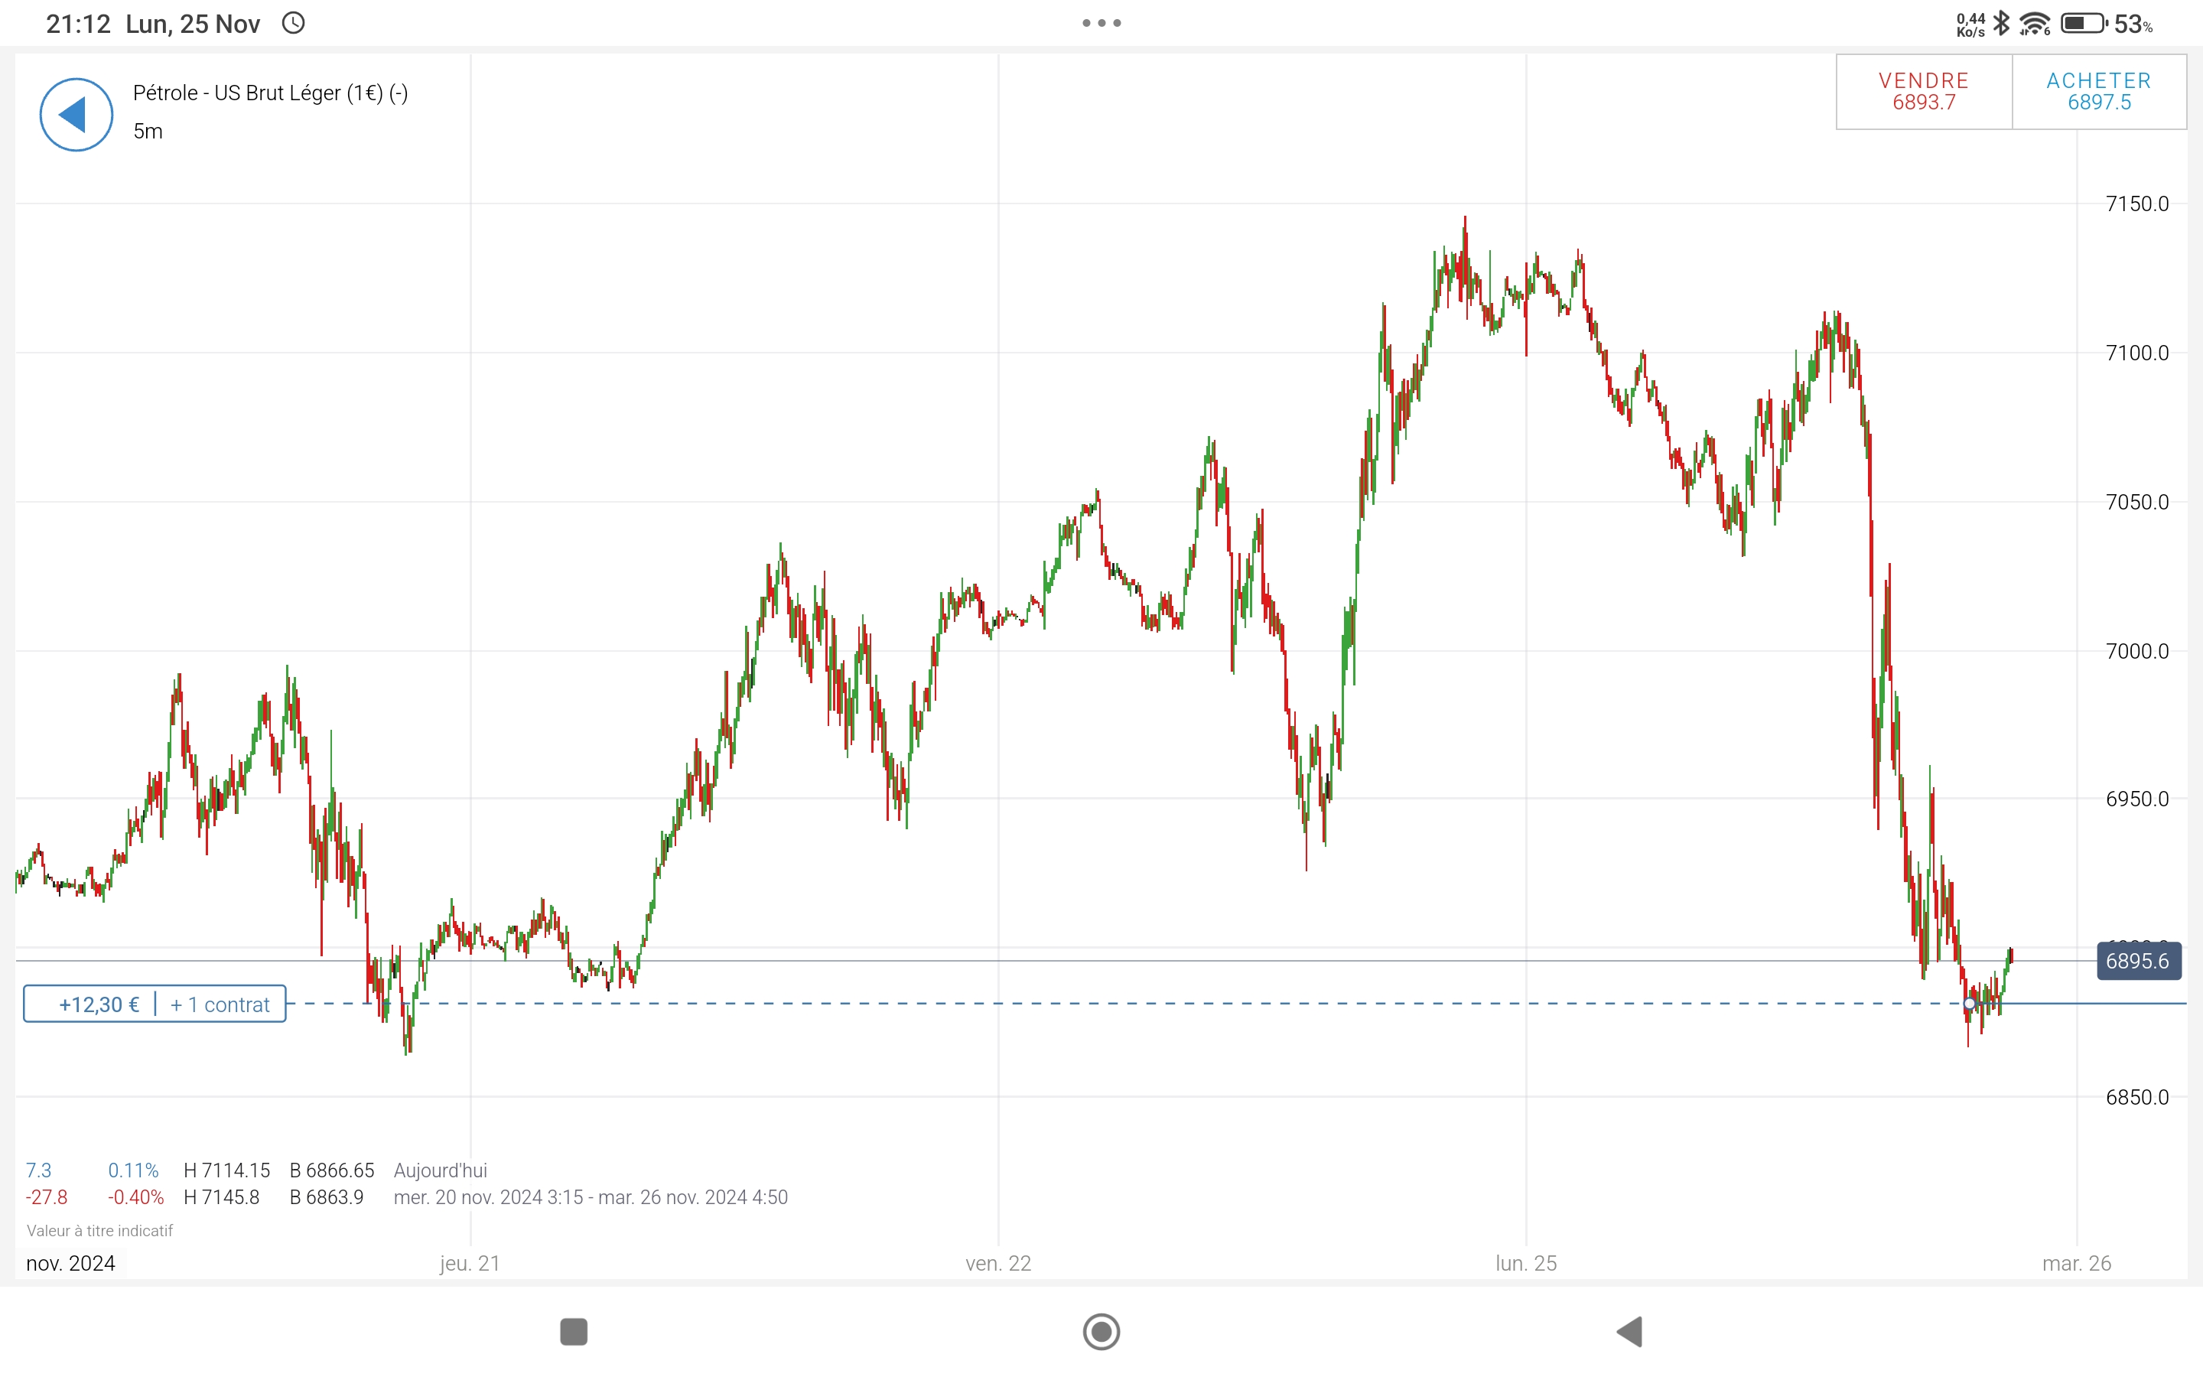Tap the Bluetooth status icon
This screenshot has height=1377, width=2203.
[2001, 23]
